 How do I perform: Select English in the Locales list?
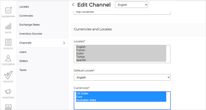[x=121, y=47]
